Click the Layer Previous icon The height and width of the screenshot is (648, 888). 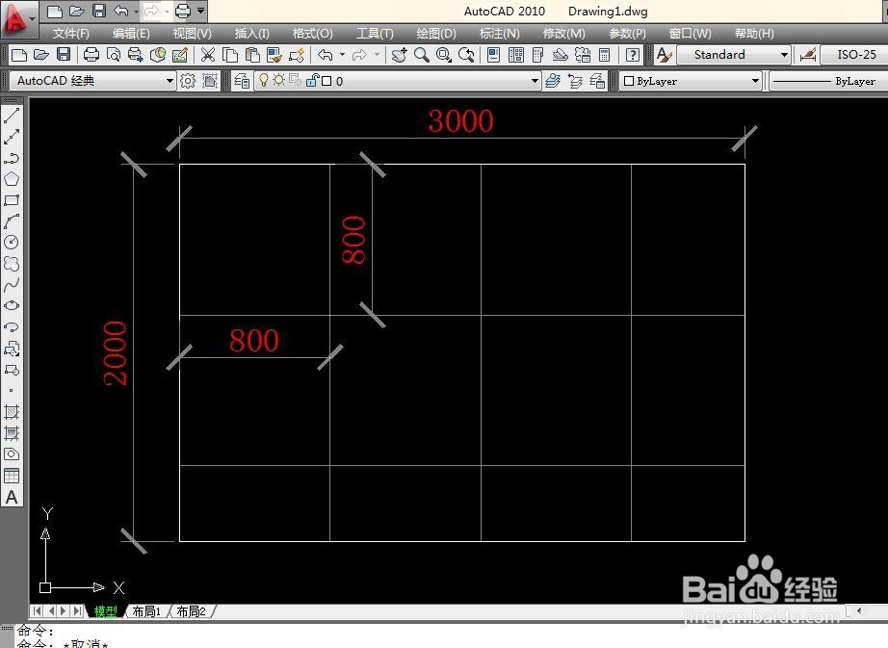575,81
